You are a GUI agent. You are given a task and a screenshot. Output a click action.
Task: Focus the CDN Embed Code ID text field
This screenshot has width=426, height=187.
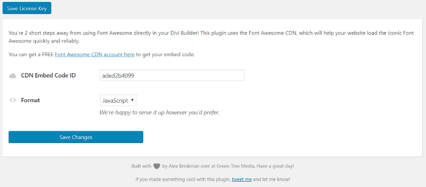click(x=172, y=76)
